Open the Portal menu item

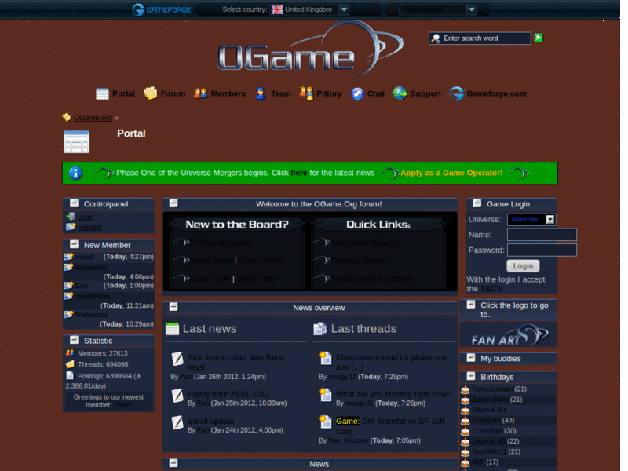coord(123,93)
